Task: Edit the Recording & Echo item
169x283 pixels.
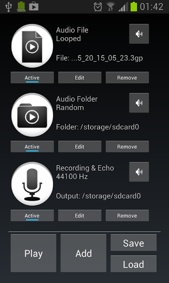Action: 80,215
